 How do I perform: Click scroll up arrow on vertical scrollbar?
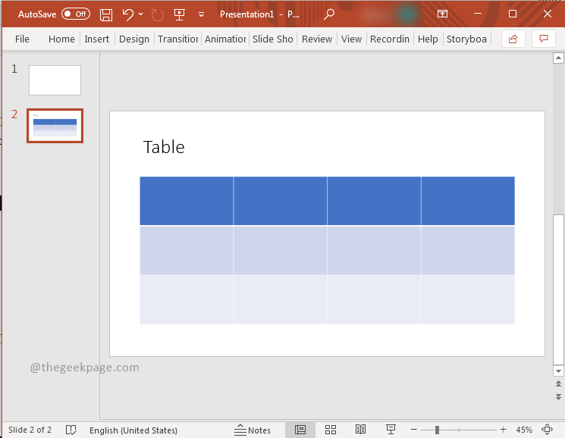click(x=558, y=58)
